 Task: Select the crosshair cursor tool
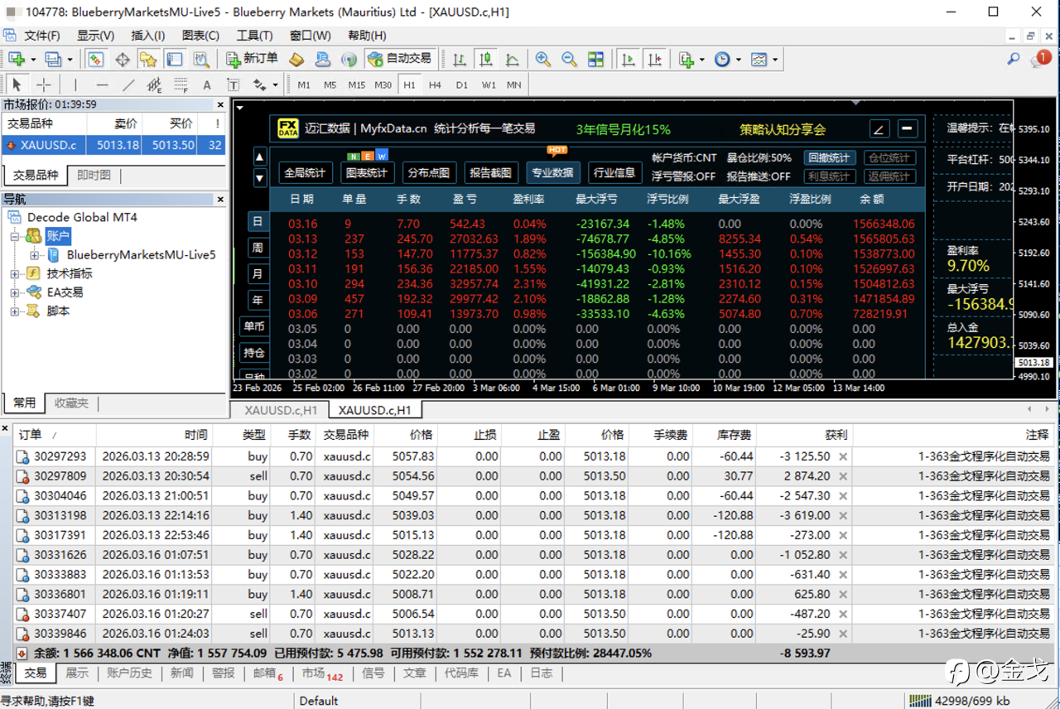coord(43,84)
